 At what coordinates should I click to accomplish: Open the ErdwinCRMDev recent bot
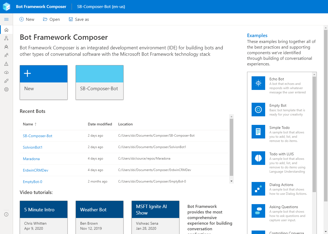35,170
